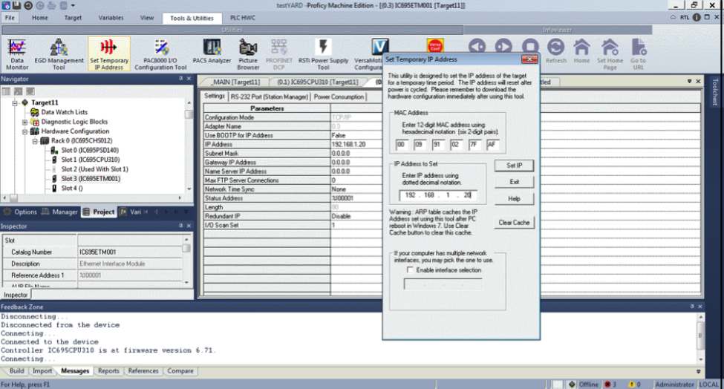Switch to the Home ribbon tab

click(x=39, y=18)
